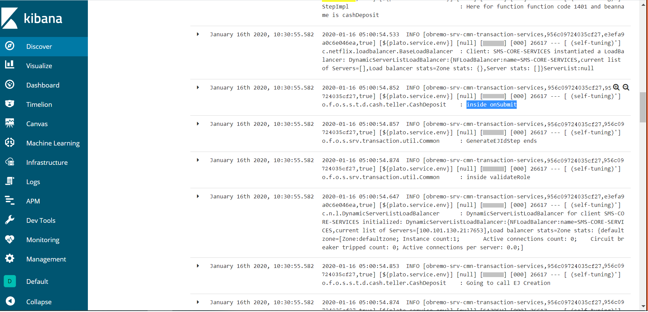
Task: Open Dev Tools
Action: click(x=44, y=220)
